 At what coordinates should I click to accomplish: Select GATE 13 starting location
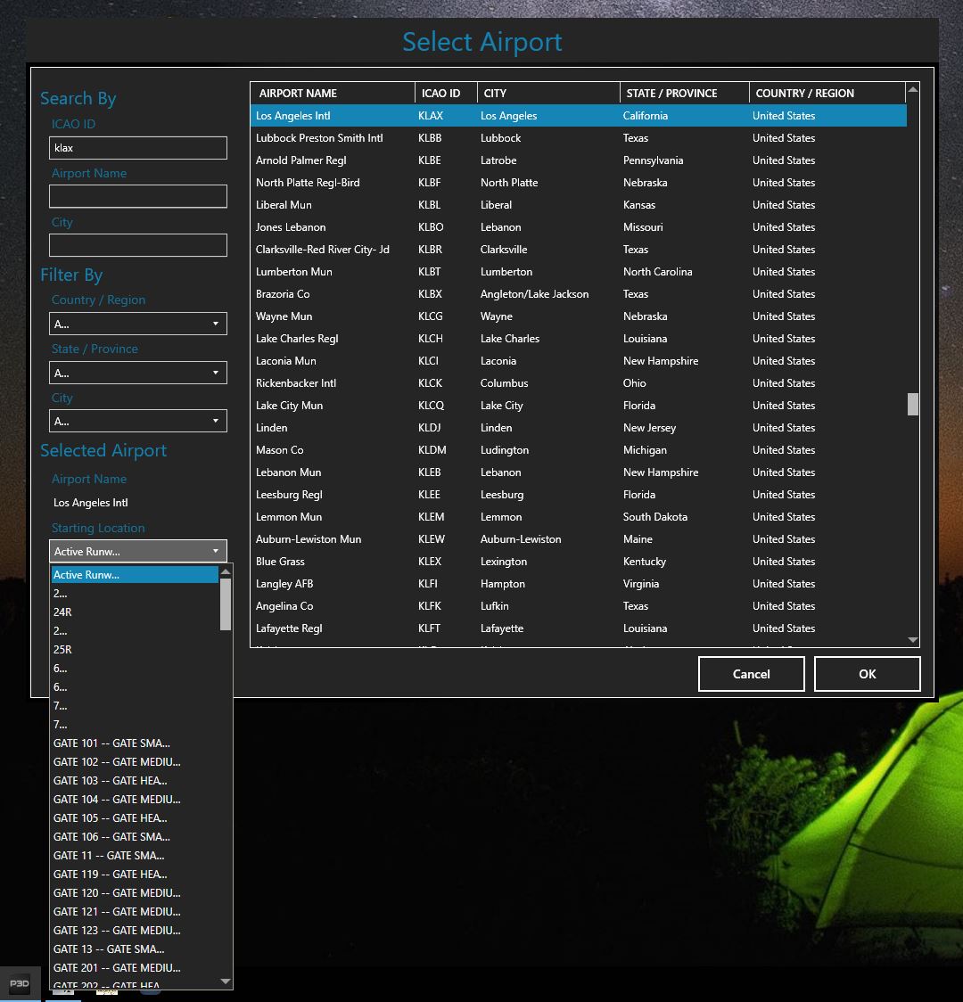click(x=134, y=949)
